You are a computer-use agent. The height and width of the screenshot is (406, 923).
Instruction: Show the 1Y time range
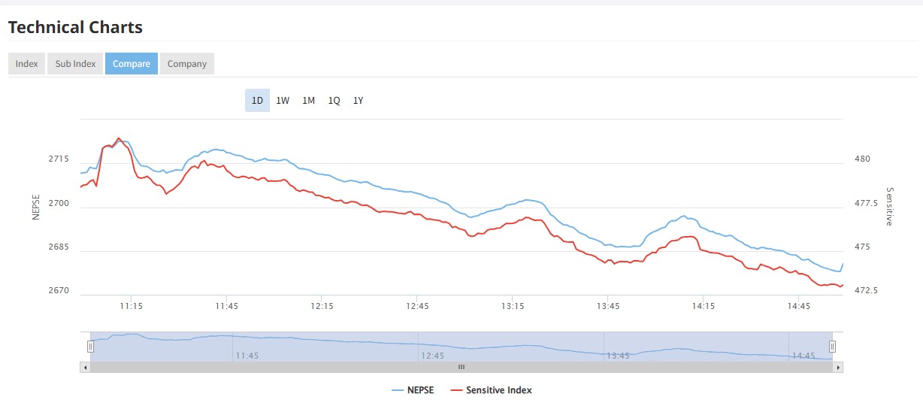pos(359,101)
